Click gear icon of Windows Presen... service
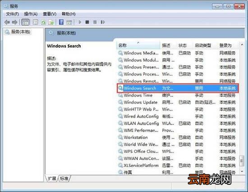 coord(120,67)
